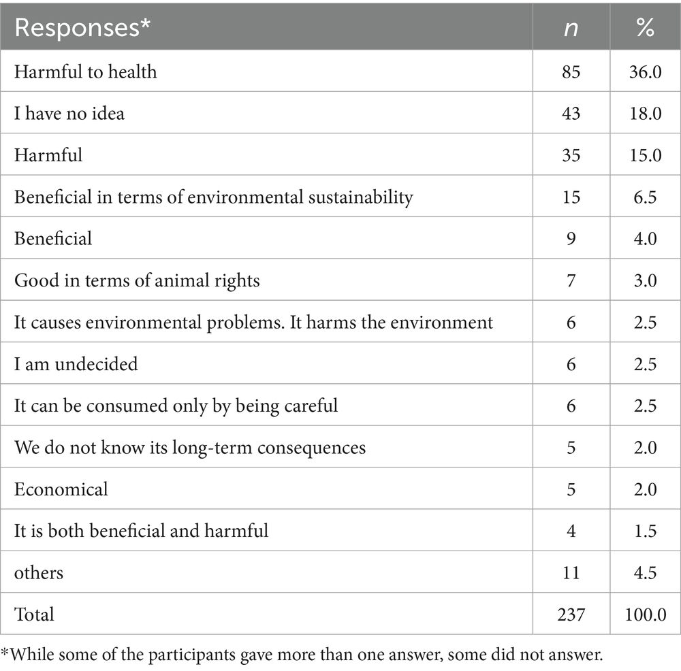Click the "Good in terms of animal rights" row
681x671 pixels.
[x=137, y=280]
